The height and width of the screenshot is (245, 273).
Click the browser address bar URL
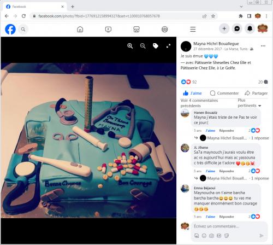click(x=99, y=16)
